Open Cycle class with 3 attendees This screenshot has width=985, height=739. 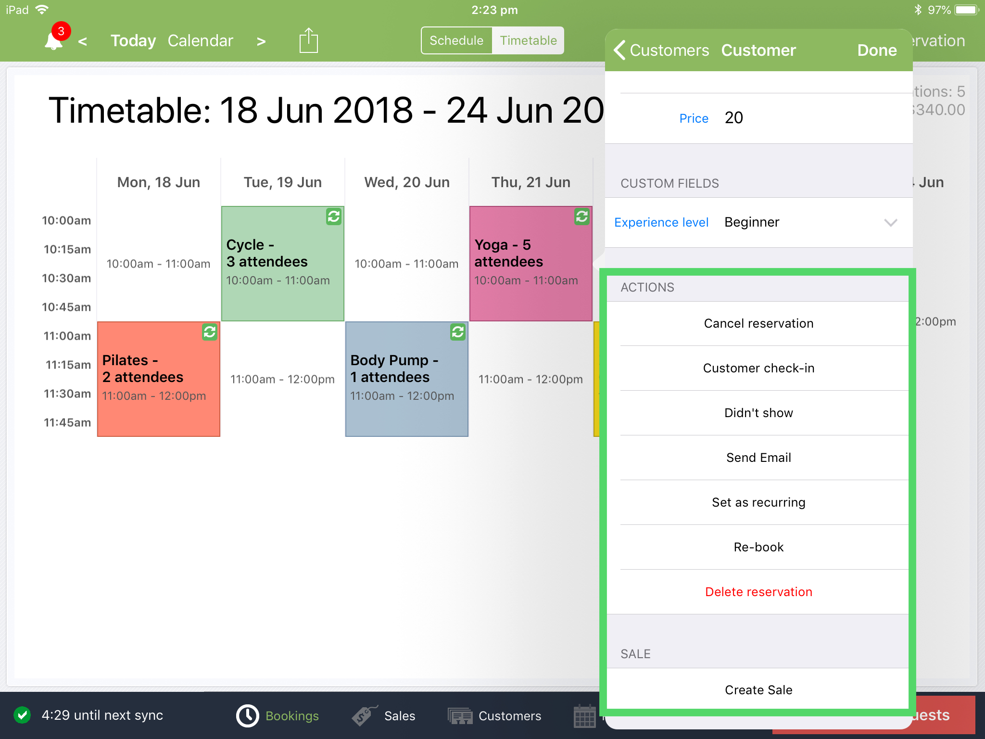(283, 264)
